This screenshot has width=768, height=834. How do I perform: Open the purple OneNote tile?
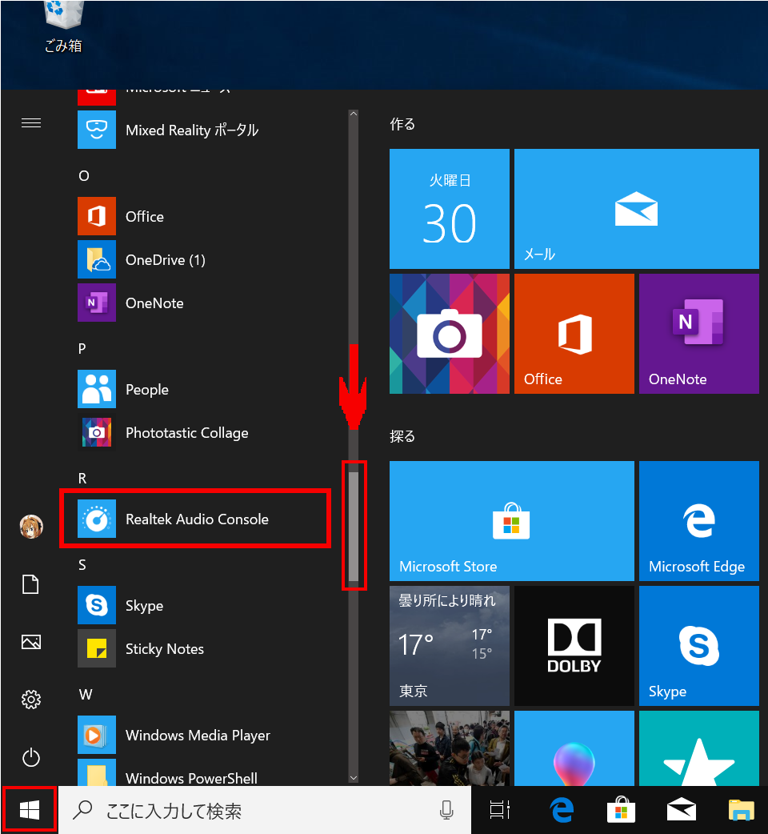coord(699,334)
